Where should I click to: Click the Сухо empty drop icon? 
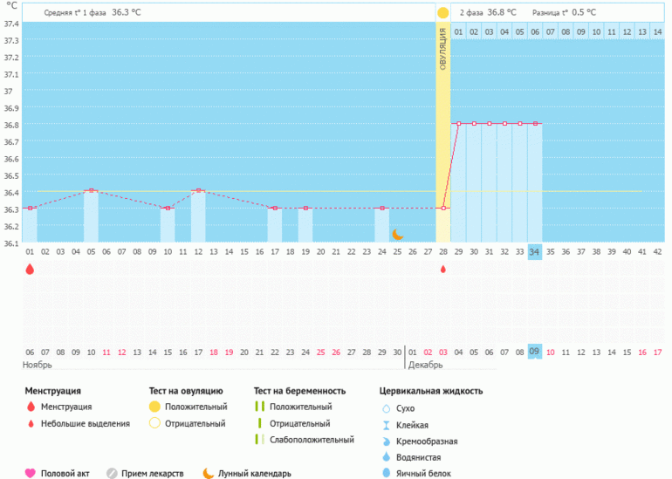pyautogui.click(x=386, y=408)
